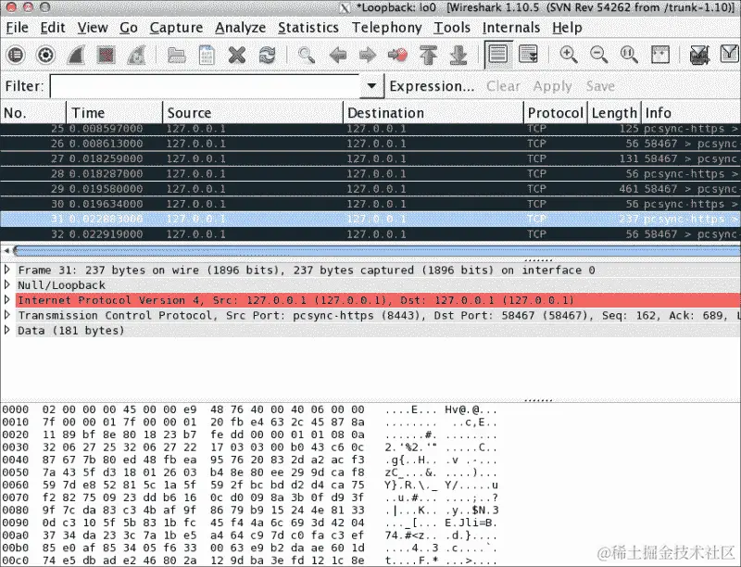
Task: Open capture options icon
Action: [x=45, y=56]
